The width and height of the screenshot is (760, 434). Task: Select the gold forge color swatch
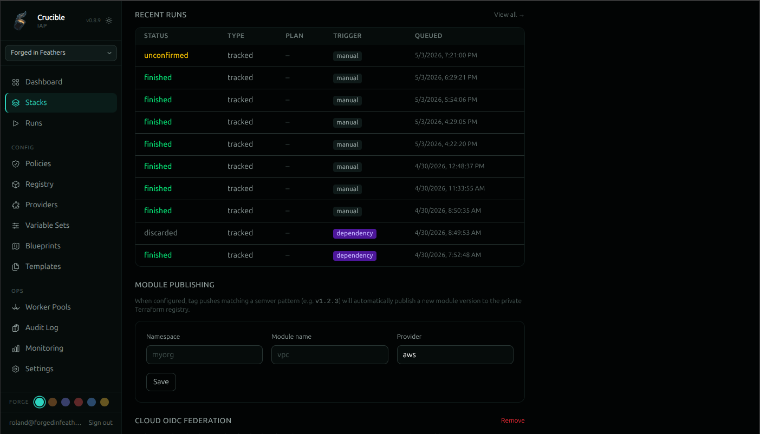pyautogui.click(x=105, y=402)
